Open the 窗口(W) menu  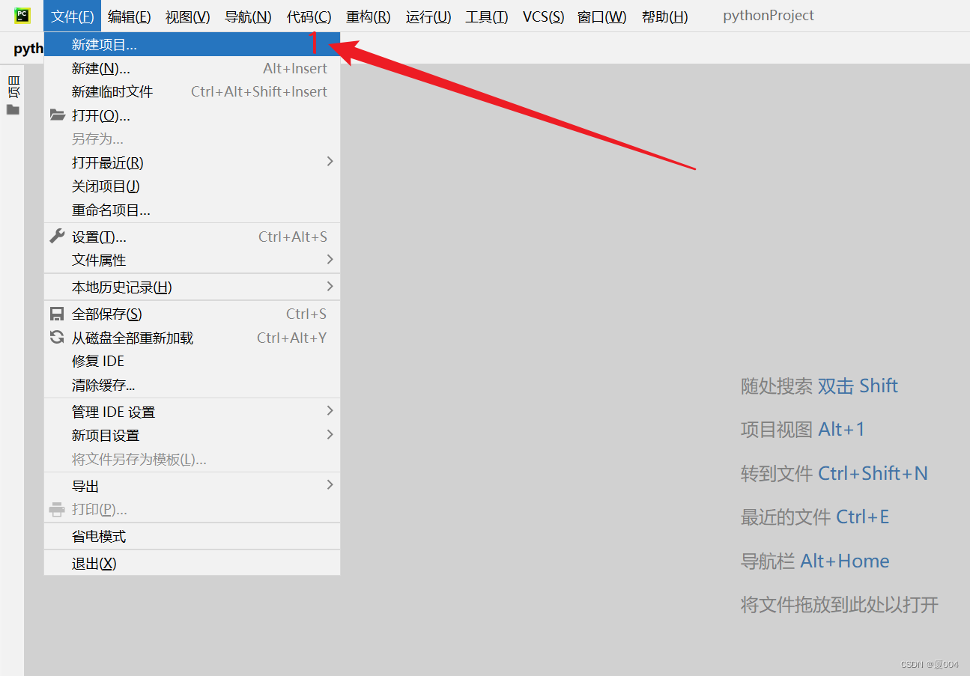click(x=601, y=16)
